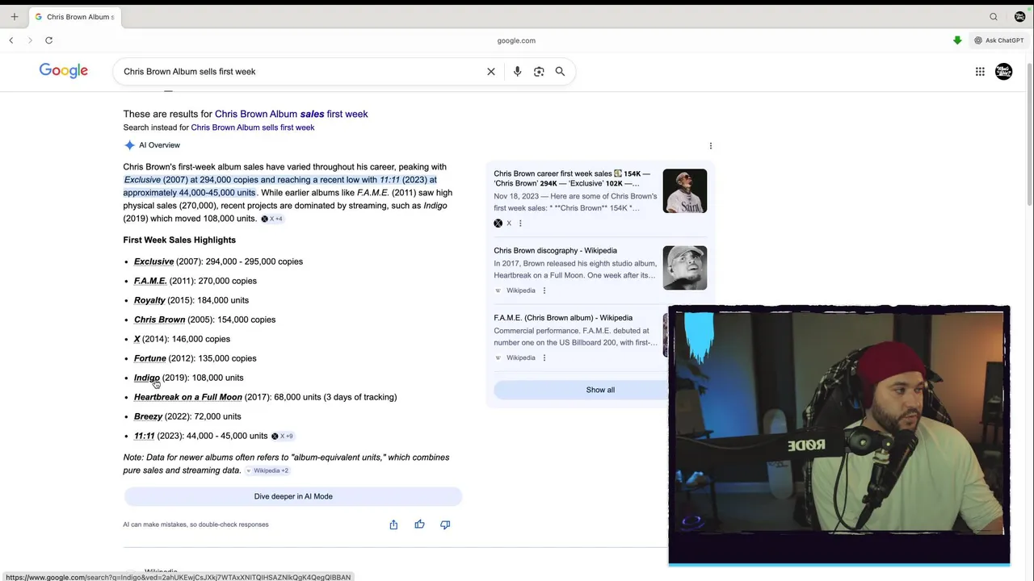The width and height of the screenshot is (1034, 581).
Task: Open Chris Brown career first week sales source
Action: pos(572,178)
